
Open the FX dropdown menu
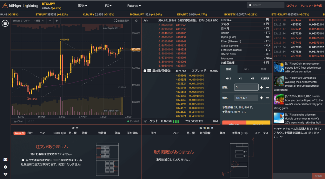[108, 6]
